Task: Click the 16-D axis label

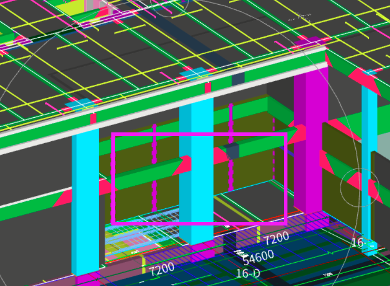Action: 248,274
